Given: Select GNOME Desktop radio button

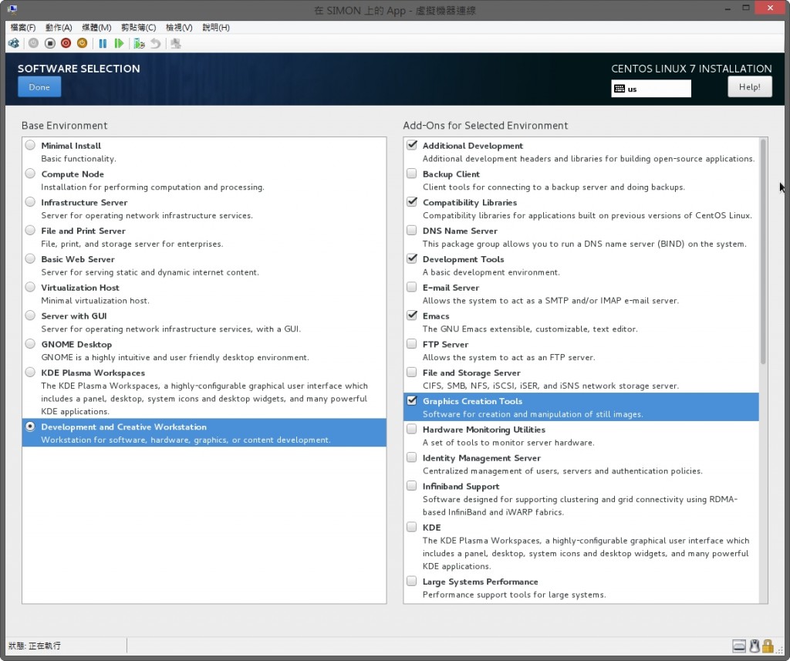Looking at the screenshot, I should (x=30, y=343).
